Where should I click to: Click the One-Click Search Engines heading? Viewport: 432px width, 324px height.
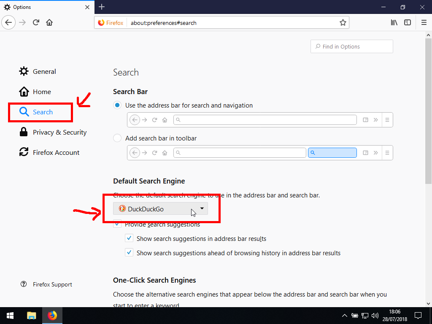154,280
